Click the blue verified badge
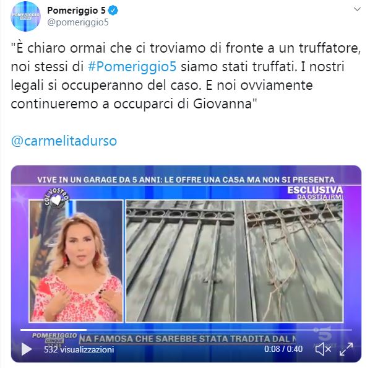This screenshot has width=370, height=368. (x=113, y=11)
